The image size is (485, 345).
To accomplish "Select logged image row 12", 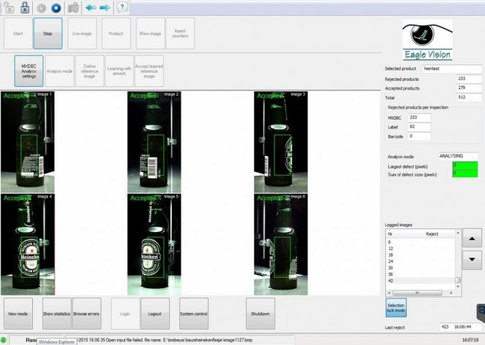I will (x=421, y=248).
